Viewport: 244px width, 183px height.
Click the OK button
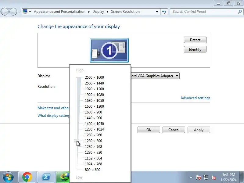(149, 130)
